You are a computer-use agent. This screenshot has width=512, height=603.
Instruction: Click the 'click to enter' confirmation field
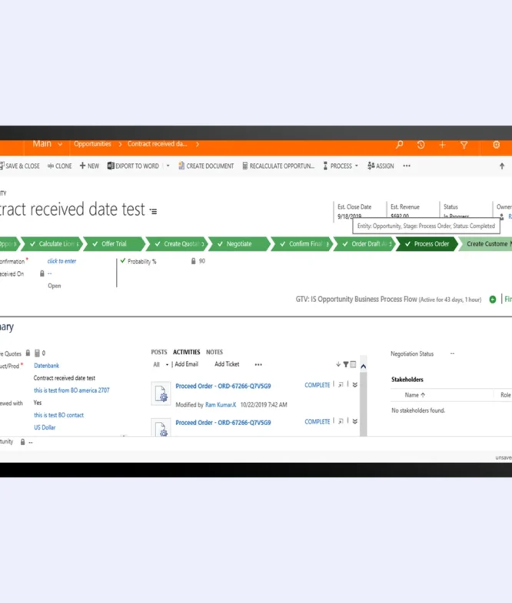62,261
